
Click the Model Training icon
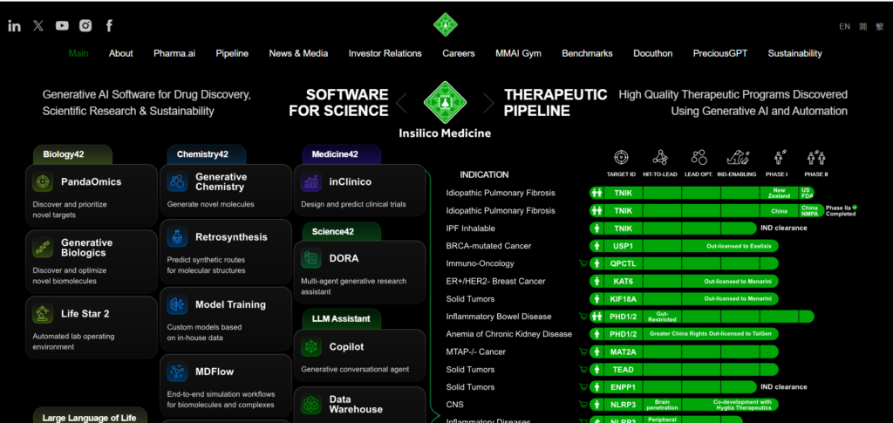(x=176, y=304)
